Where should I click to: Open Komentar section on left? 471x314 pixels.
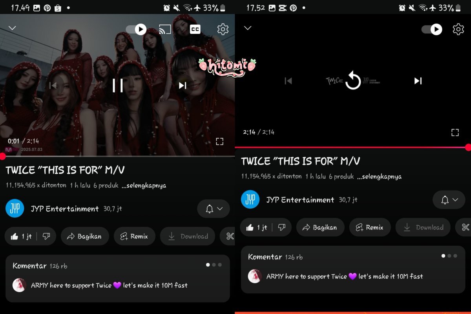pos(117,278)
